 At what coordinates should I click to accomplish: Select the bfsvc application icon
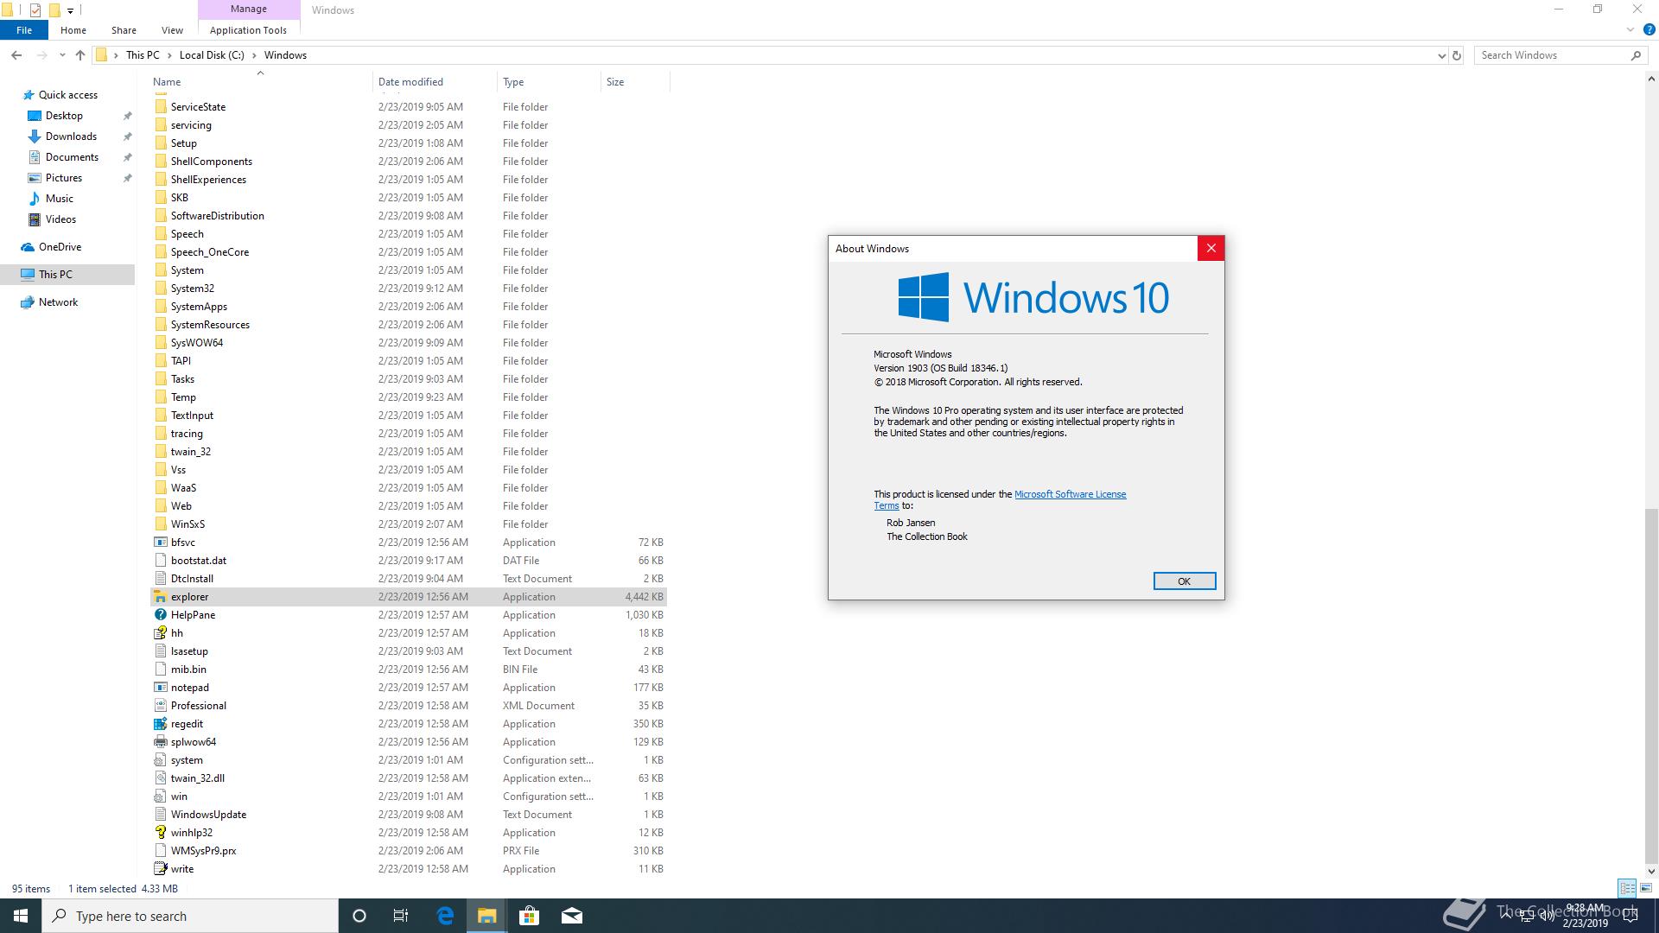pyautogui.click(x=160, y=543)
